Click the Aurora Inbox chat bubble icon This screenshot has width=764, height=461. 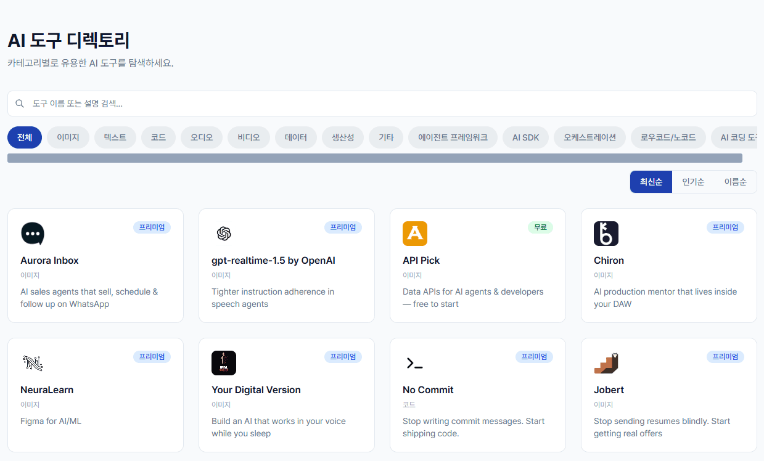point(33,234)
